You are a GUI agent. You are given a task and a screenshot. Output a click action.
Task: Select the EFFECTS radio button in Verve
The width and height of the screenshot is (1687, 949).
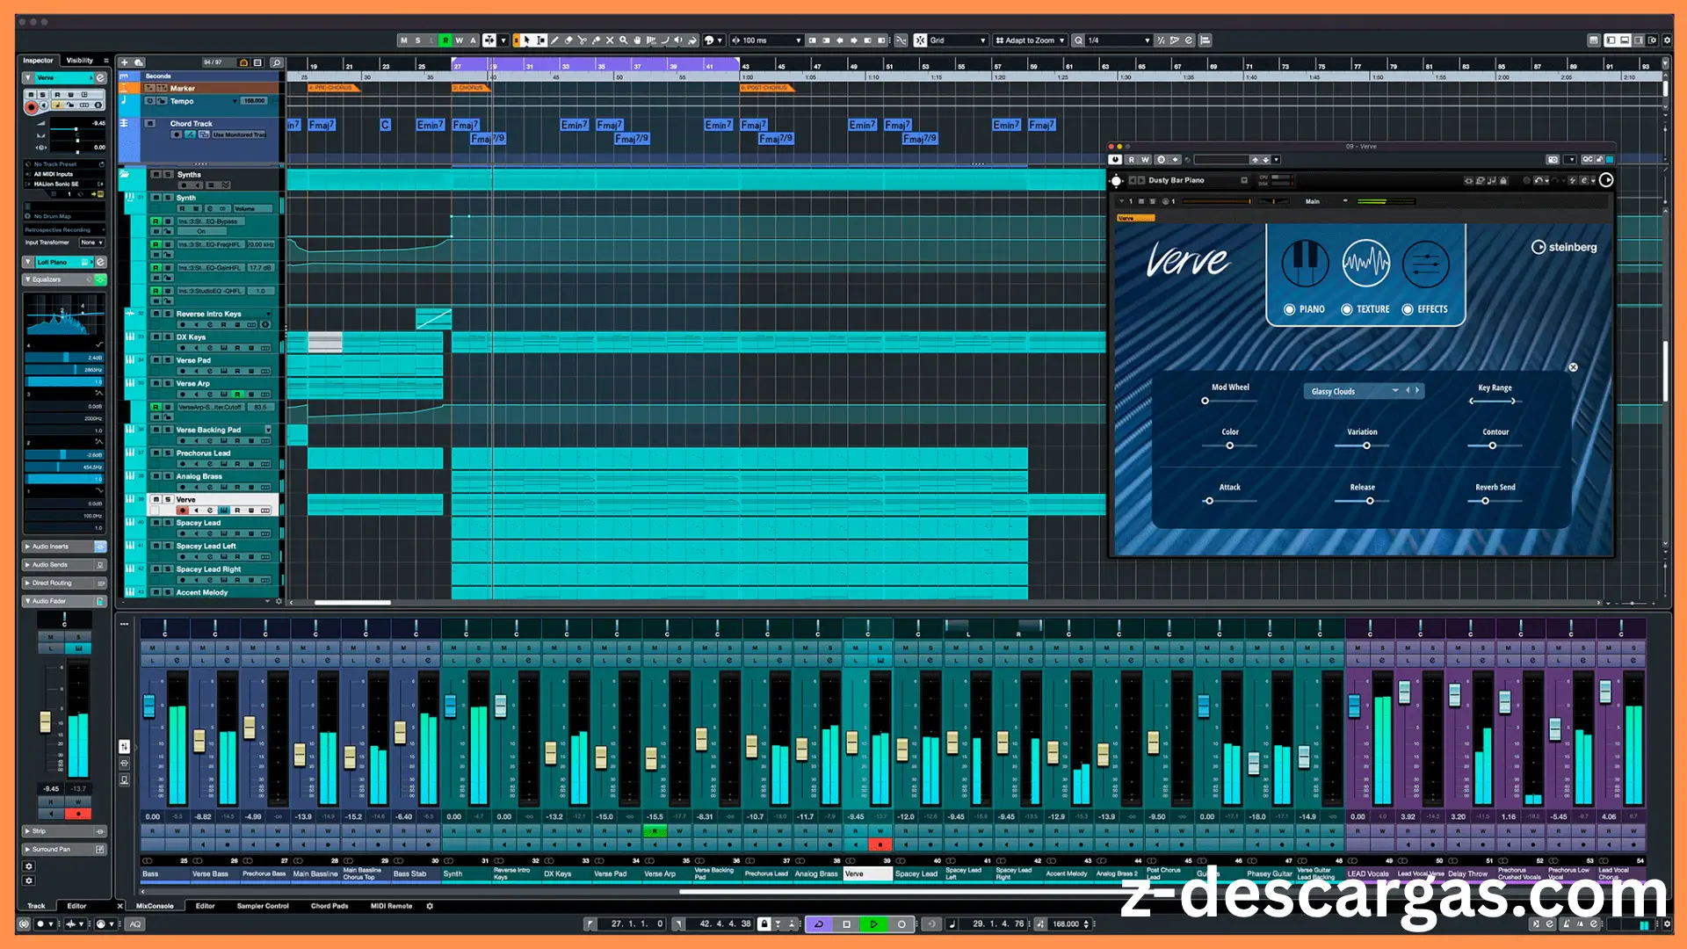pos(1407,309)
